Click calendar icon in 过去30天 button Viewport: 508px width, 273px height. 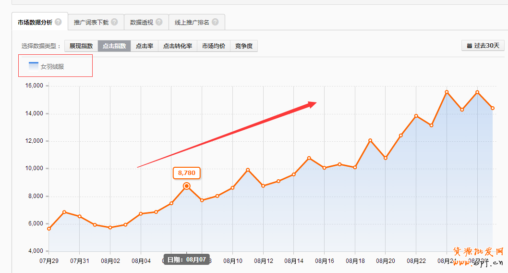(x=469, y=46)
